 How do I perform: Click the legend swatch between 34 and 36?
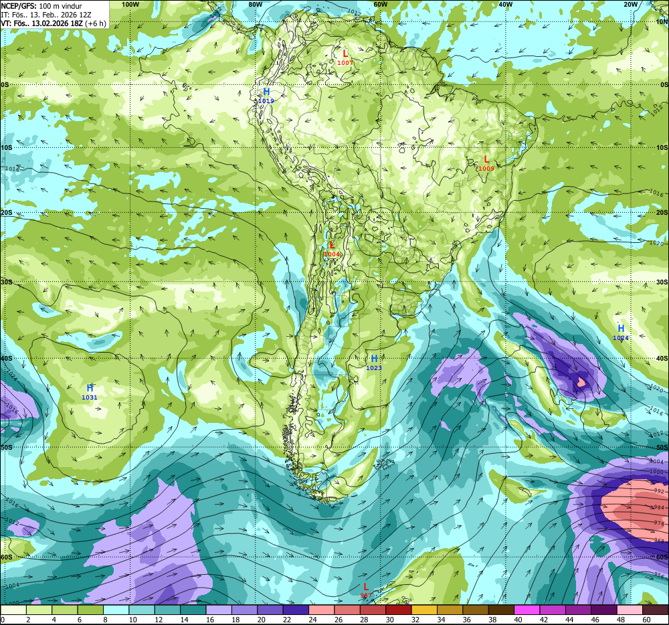pyautogui.click(x=450, y=610)
